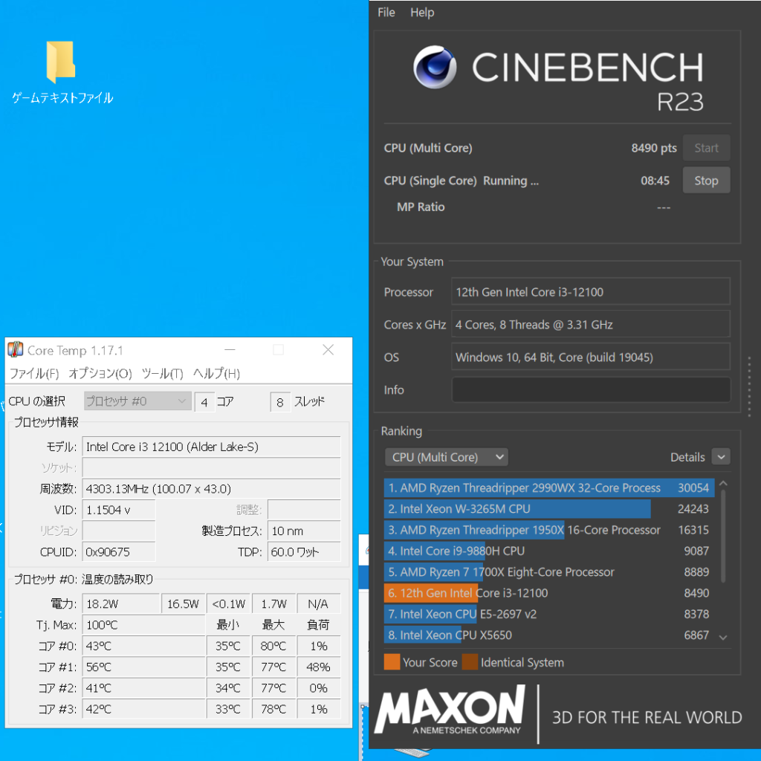Screen dimensions: 761x761
Task: Click the VID value 1.1504 v
Action: 119,510
